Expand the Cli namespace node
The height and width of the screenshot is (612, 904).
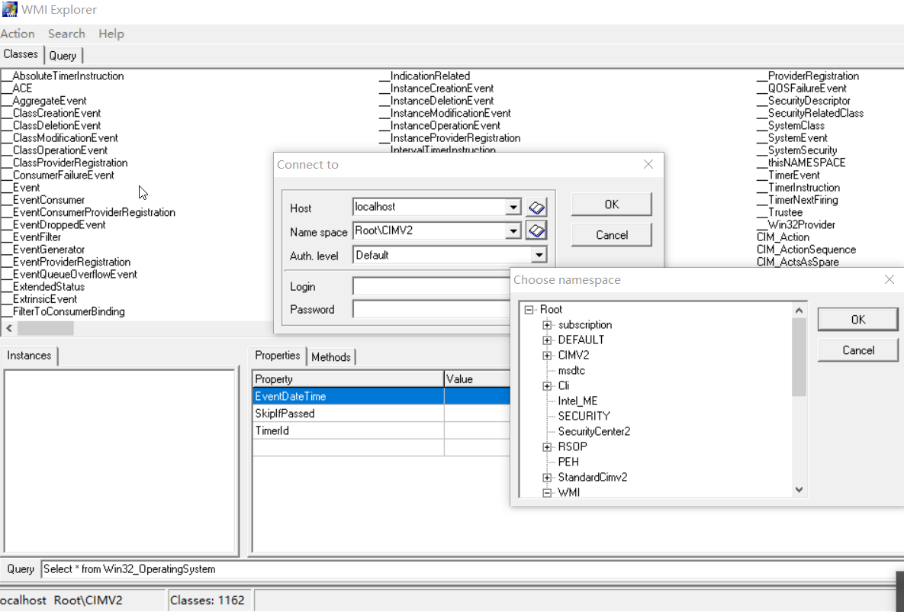tap(546, 386)
